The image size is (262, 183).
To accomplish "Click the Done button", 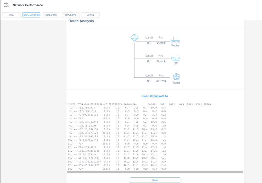I will 155,180.
